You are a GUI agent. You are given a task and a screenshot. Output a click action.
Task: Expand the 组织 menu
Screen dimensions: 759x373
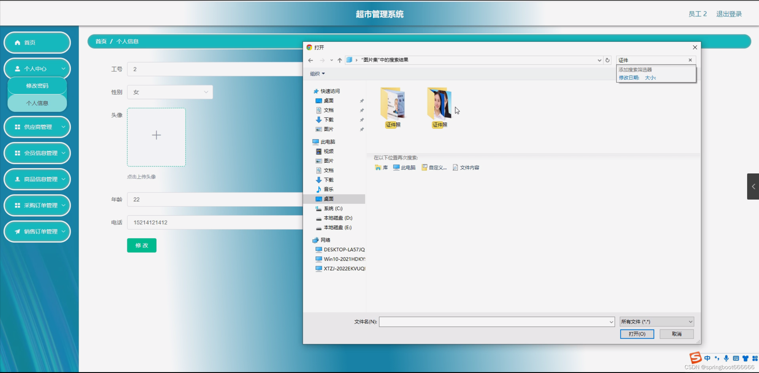(317, 74)
